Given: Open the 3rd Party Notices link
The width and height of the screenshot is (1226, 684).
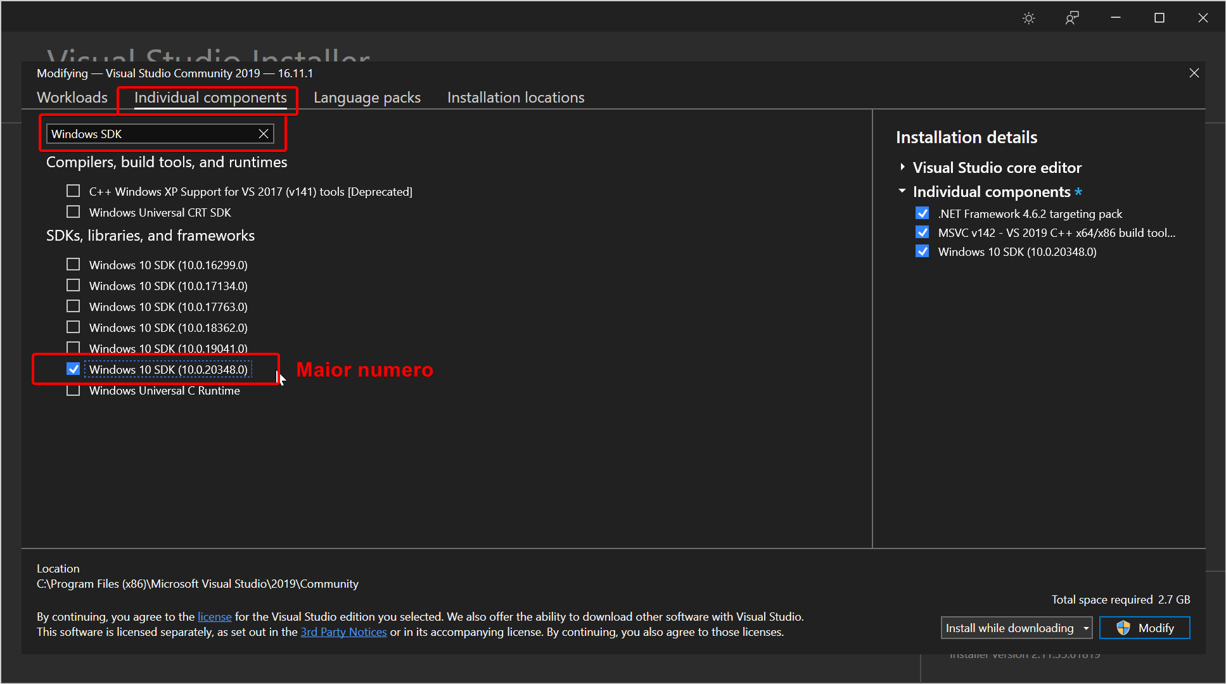Looking at the screenshot, I should click(343, 631).
